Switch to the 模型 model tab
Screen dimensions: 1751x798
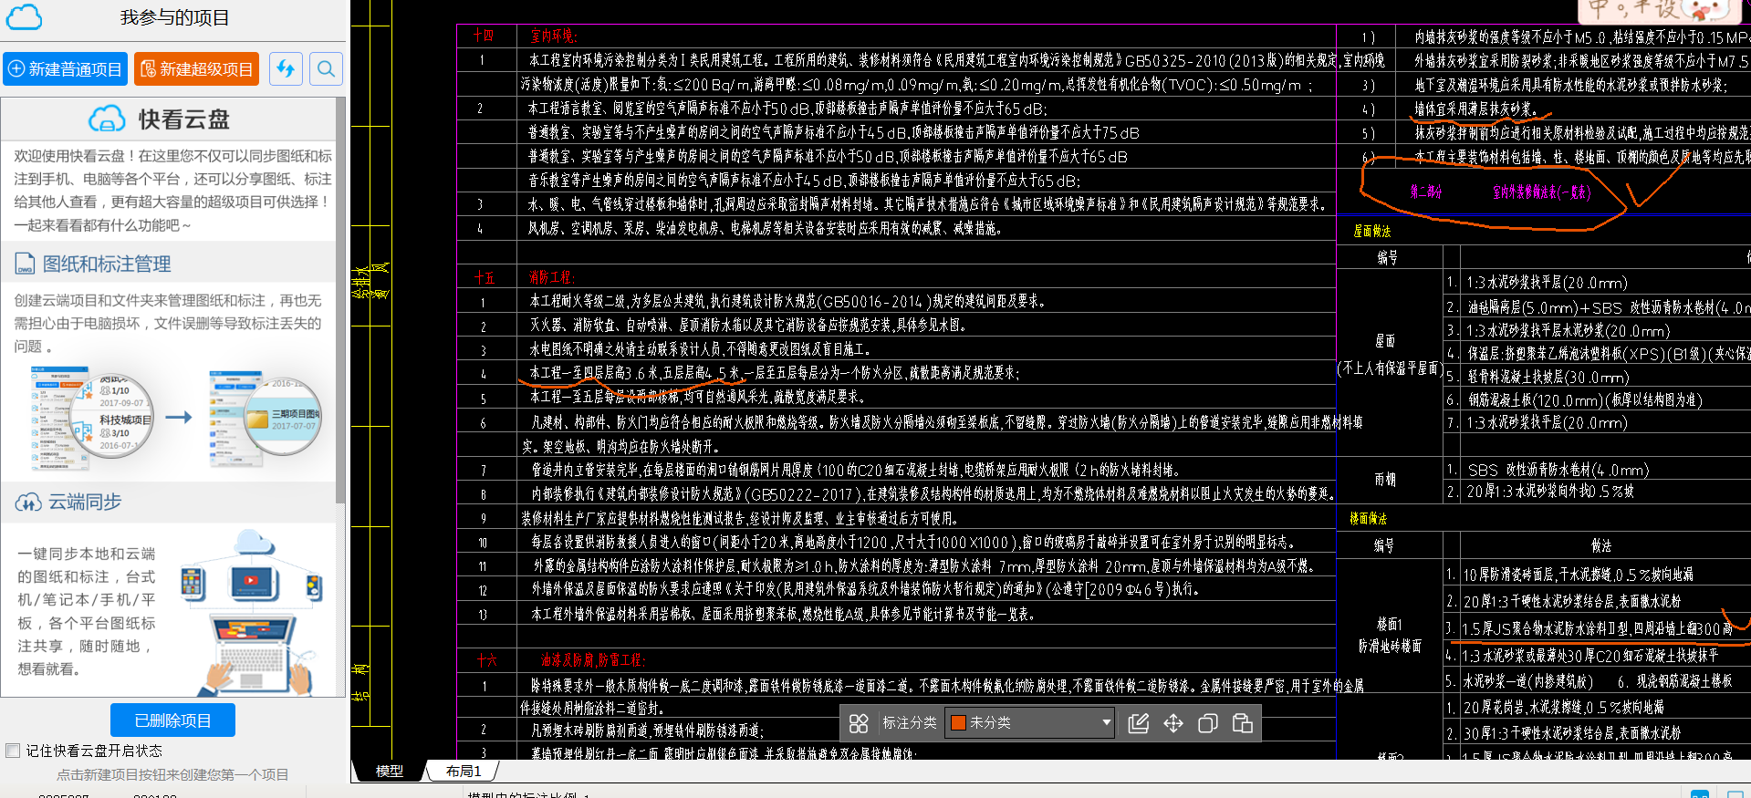[390, 772]
